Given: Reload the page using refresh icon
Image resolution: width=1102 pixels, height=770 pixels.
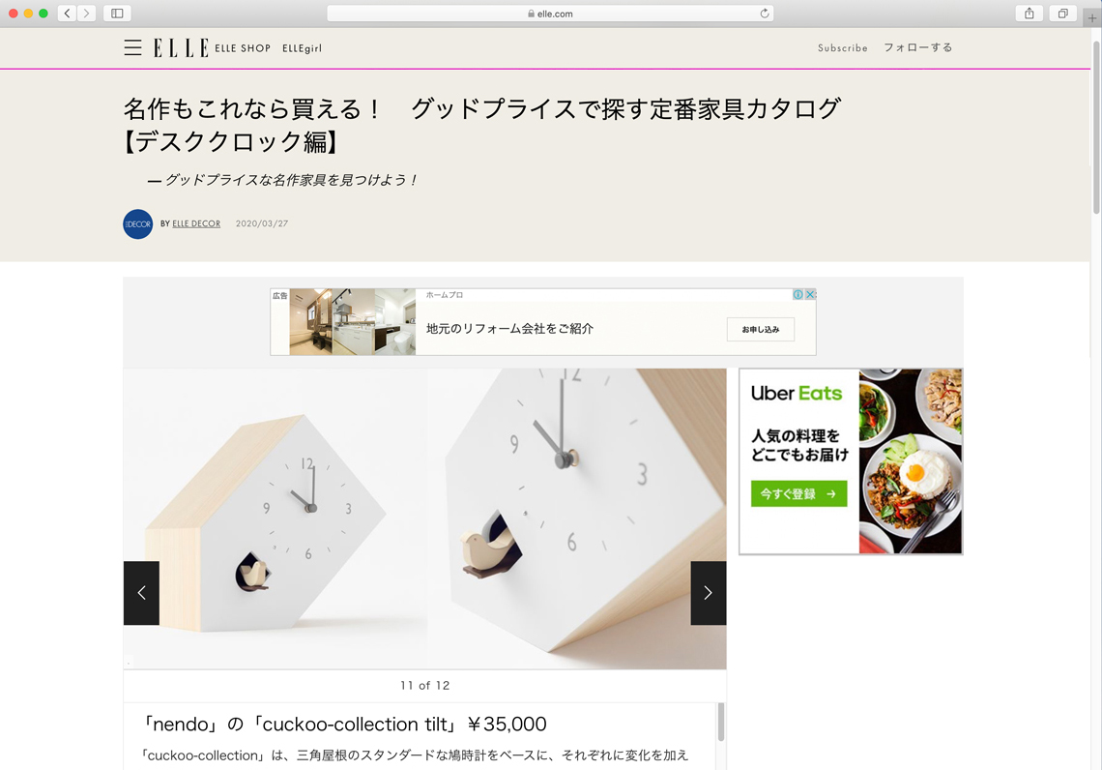Looking at the screenshot, I should [x=764, y=14].
